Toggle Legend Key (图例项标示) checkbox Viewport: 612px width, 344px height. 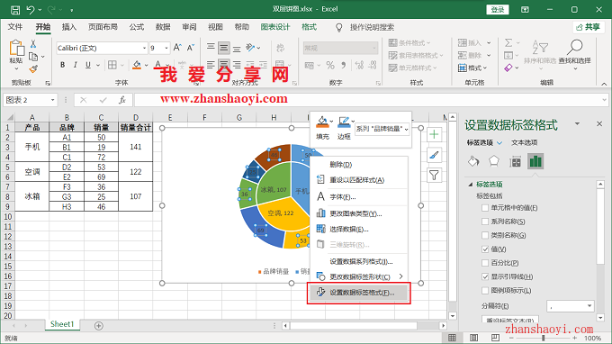tap(485, 291)
